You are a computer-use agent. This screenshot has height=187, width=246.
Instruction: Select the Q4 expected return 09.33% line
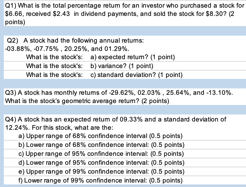click(116, 119)
